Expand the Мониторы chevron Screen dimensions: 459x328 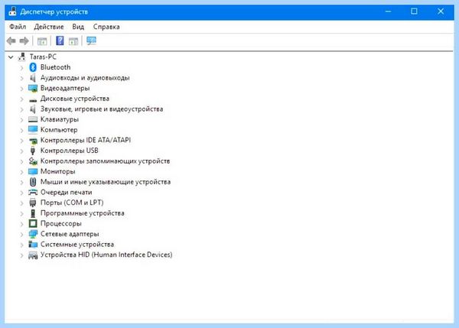coord(22,172)
